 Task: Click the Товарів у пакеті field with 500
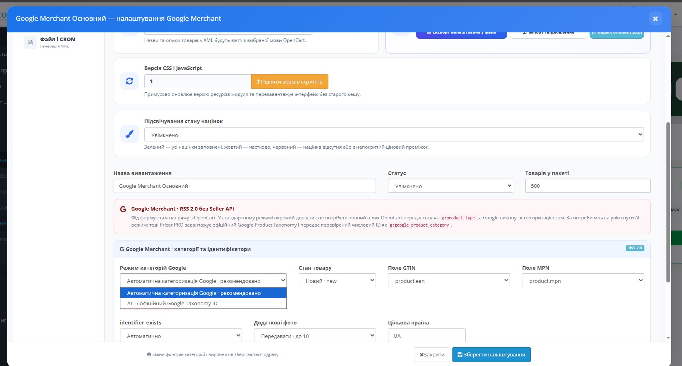tap(588, 186)
